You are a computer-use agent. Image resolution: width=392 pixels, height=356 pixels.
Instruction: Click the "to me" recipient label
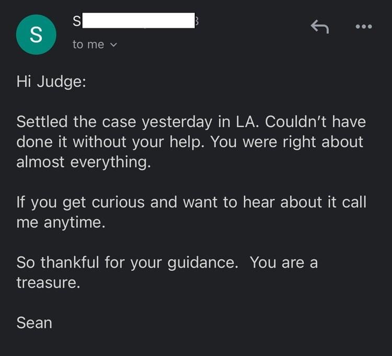coord(88,44)
